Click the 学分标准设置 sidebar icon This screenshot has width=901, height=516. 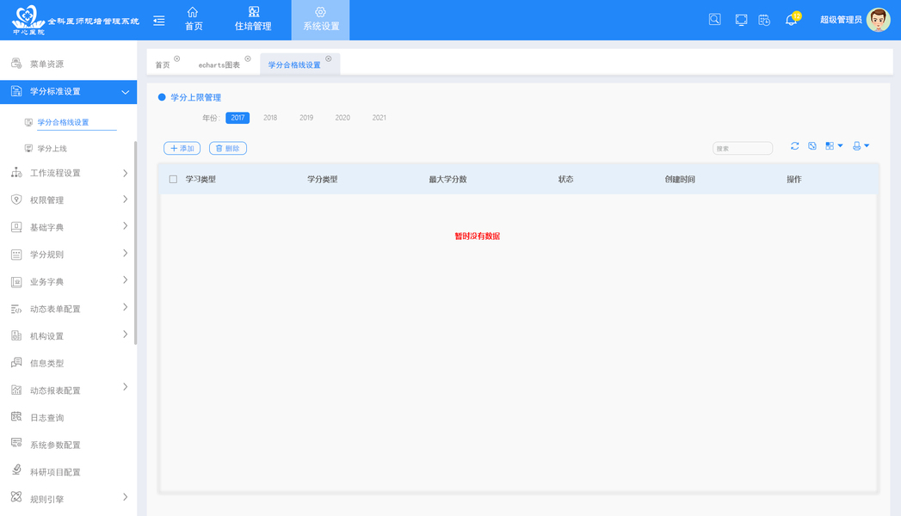pyautogui.click(x=16, y=91)
